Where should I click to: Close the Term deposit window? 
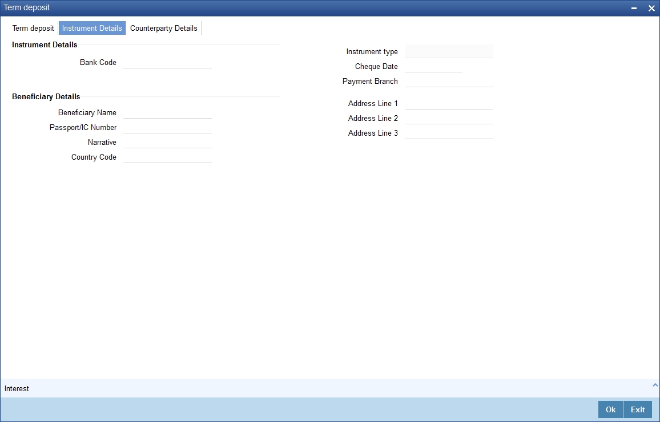[x=651, y=8]
